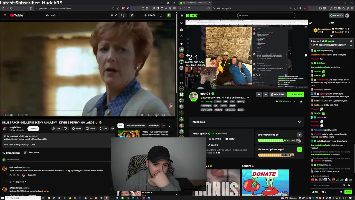Toggle subtitles in the YouTube player
This screenshot has width=355, height=200.
point(150,115)
